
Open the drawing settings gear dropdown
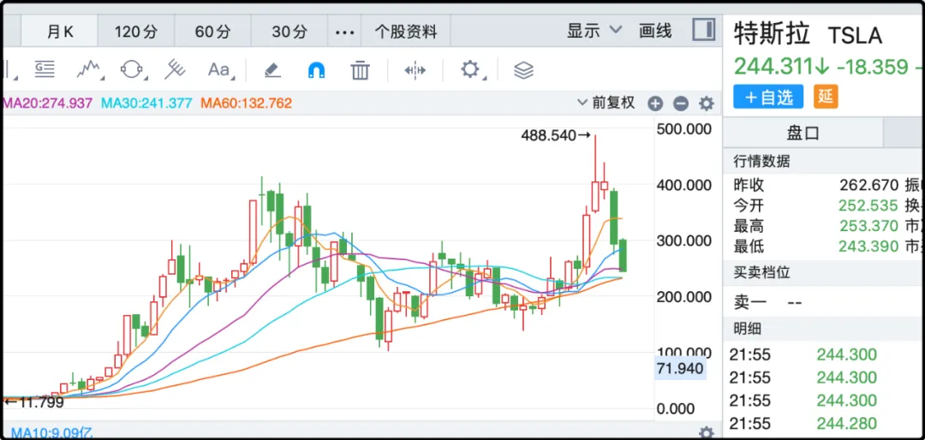pos(471,69)
